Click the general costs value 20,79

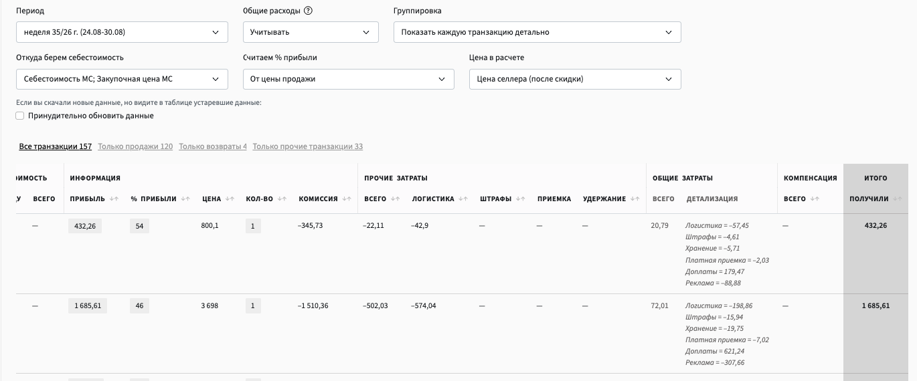click(x=659, y=226)
